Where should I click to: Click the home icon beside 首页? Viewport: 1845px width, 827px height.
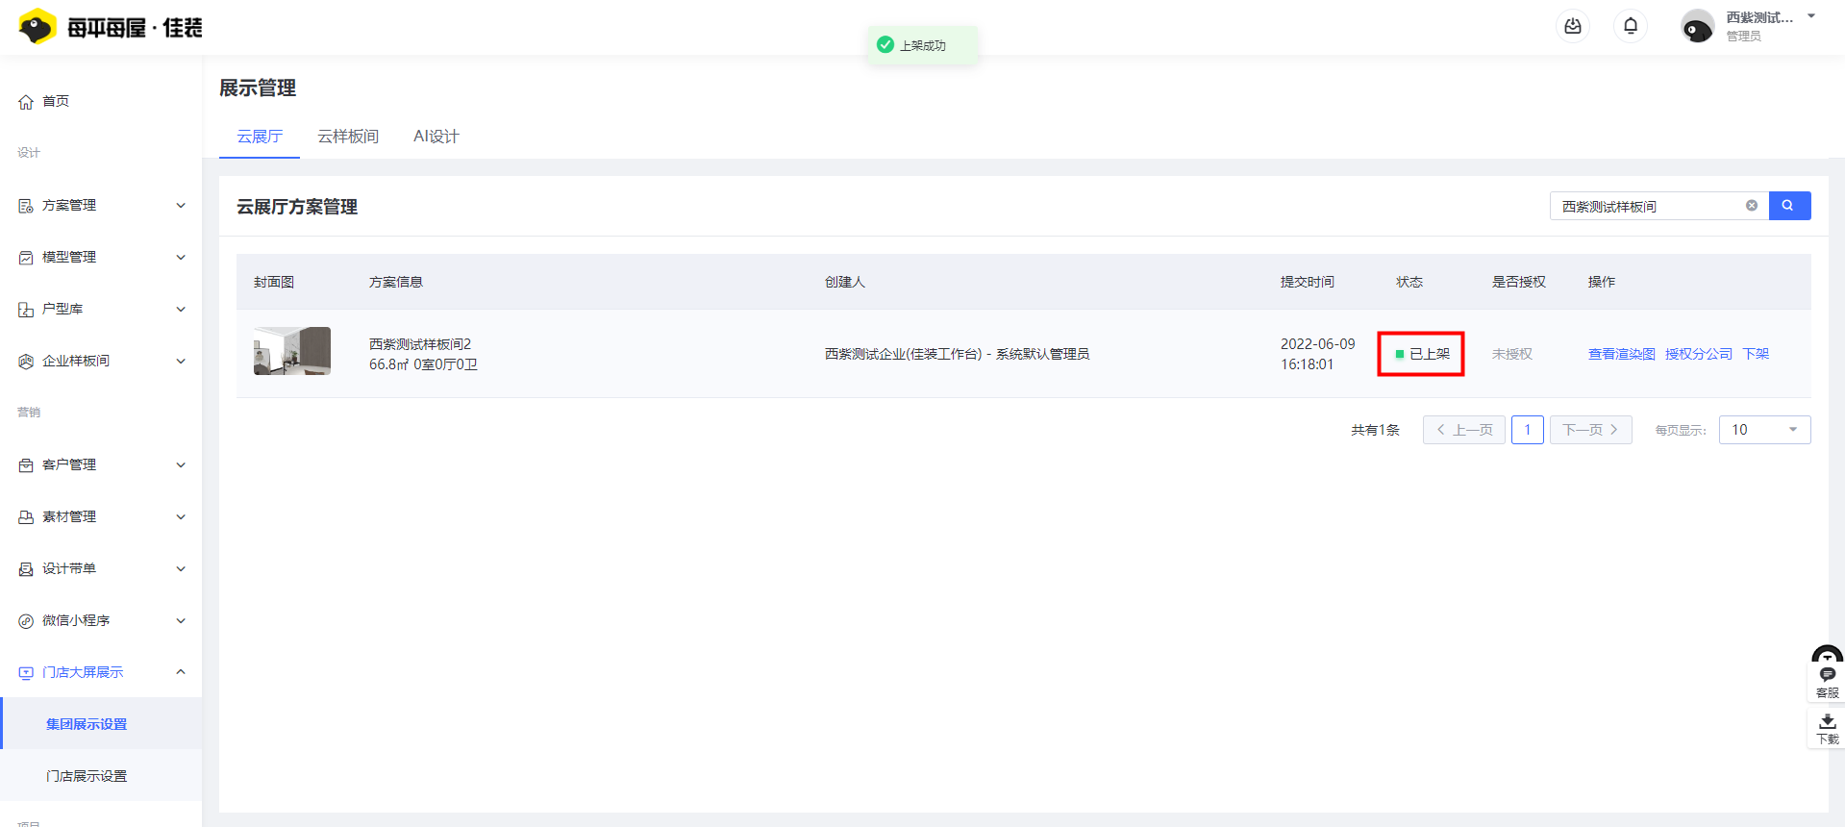(26, 102)
